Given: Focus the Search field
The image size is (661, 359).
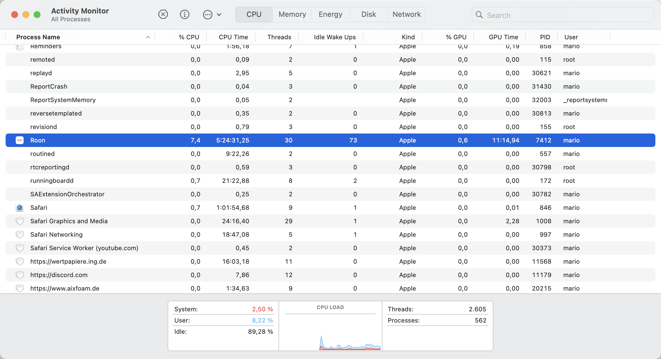Looking at the screenshot, I should click(x=563, y=15).
